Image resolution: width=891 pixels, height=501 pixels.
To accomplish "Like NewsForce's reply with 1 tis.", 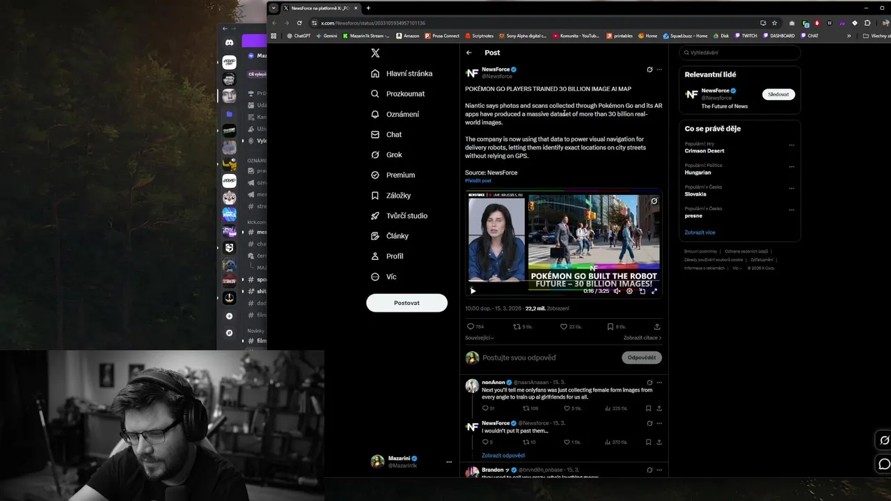I will click(x=571, y=442).
